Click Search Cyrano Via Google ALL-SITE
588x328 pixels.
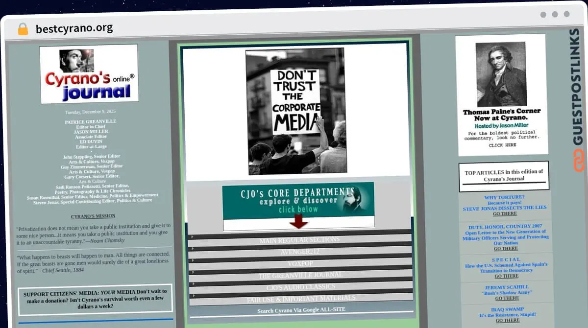pos(301,310)
